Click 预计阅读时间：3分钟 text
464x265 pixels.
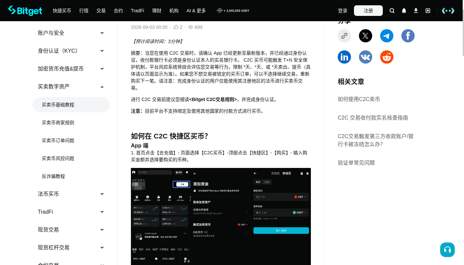pyautogui.click(x=157, y=41)
